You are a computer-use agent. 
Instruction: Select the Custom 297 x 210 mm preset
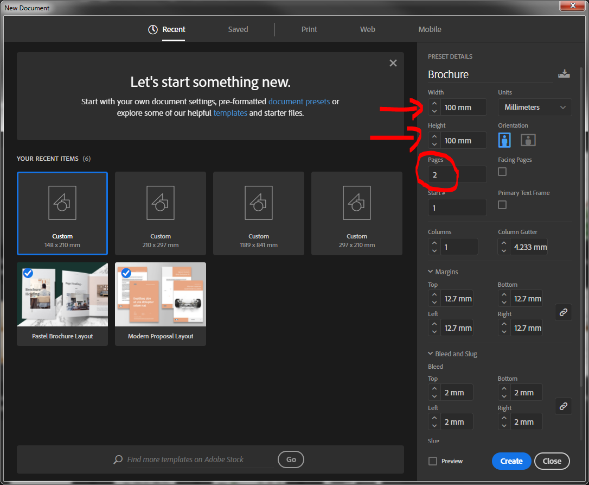coord(357,213)
